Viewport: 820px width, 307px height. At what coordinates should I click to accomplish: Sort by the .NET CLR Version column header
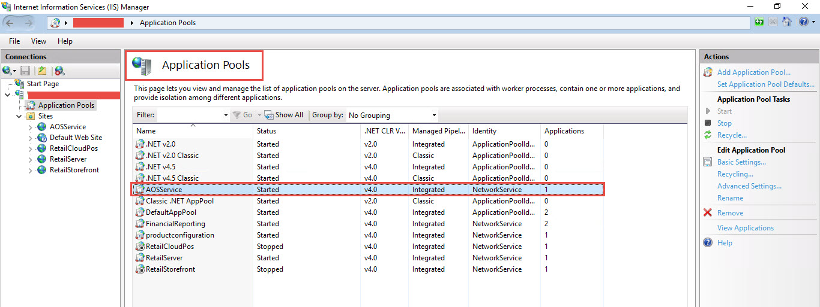[x=384, y=131]
